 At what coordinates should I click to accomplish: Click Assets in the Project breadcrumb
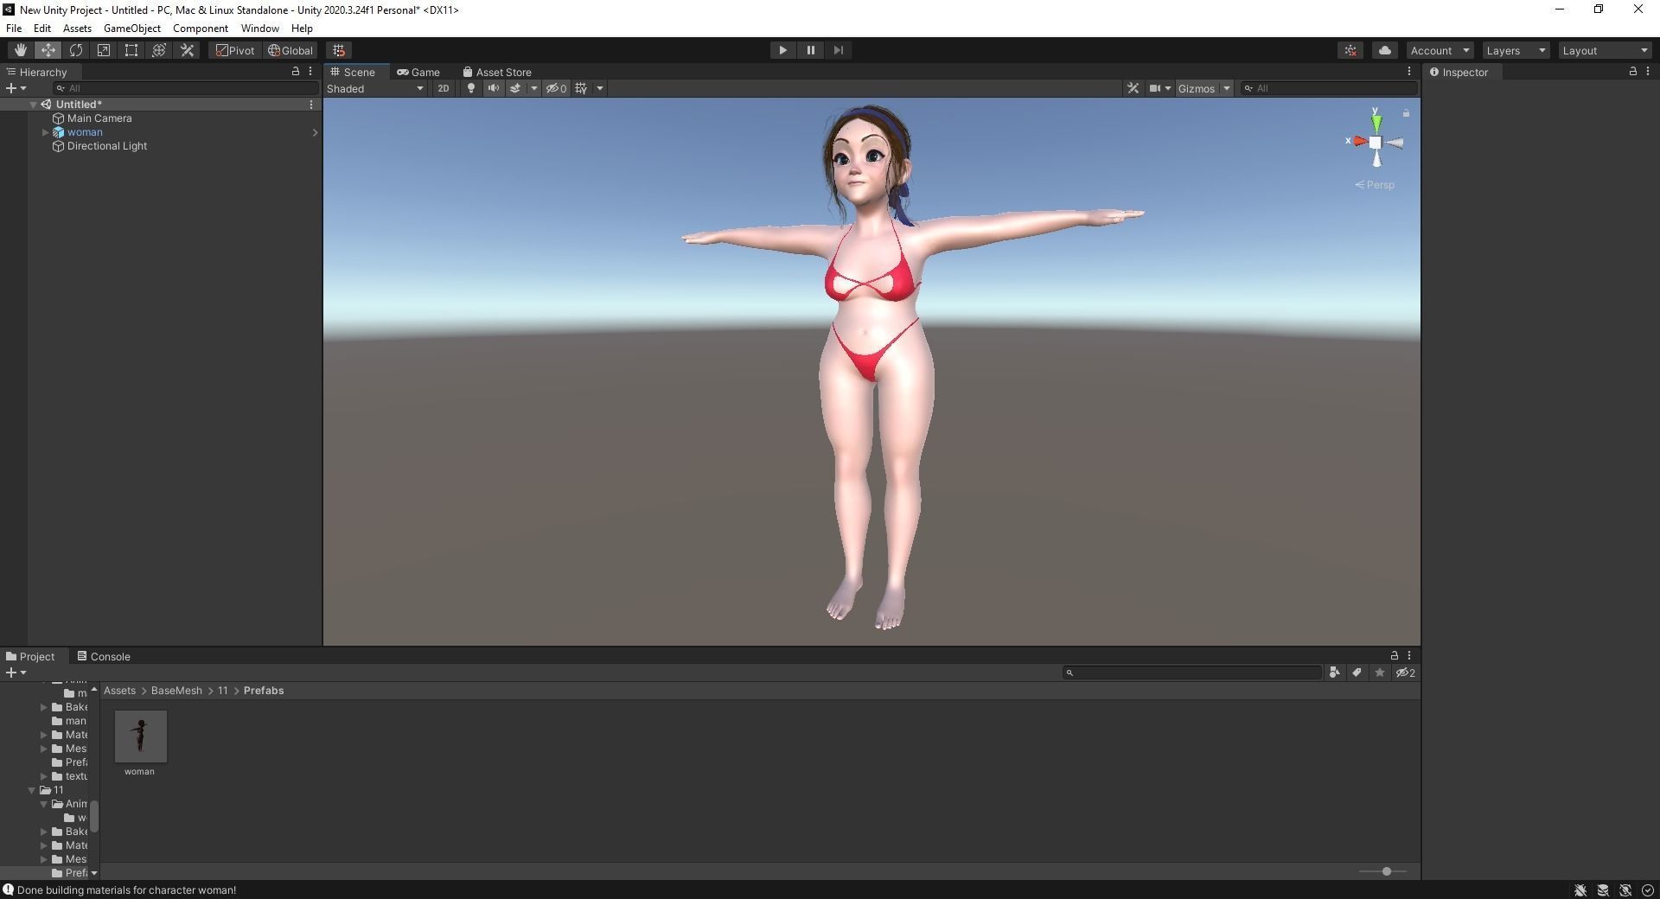(119, 691)
